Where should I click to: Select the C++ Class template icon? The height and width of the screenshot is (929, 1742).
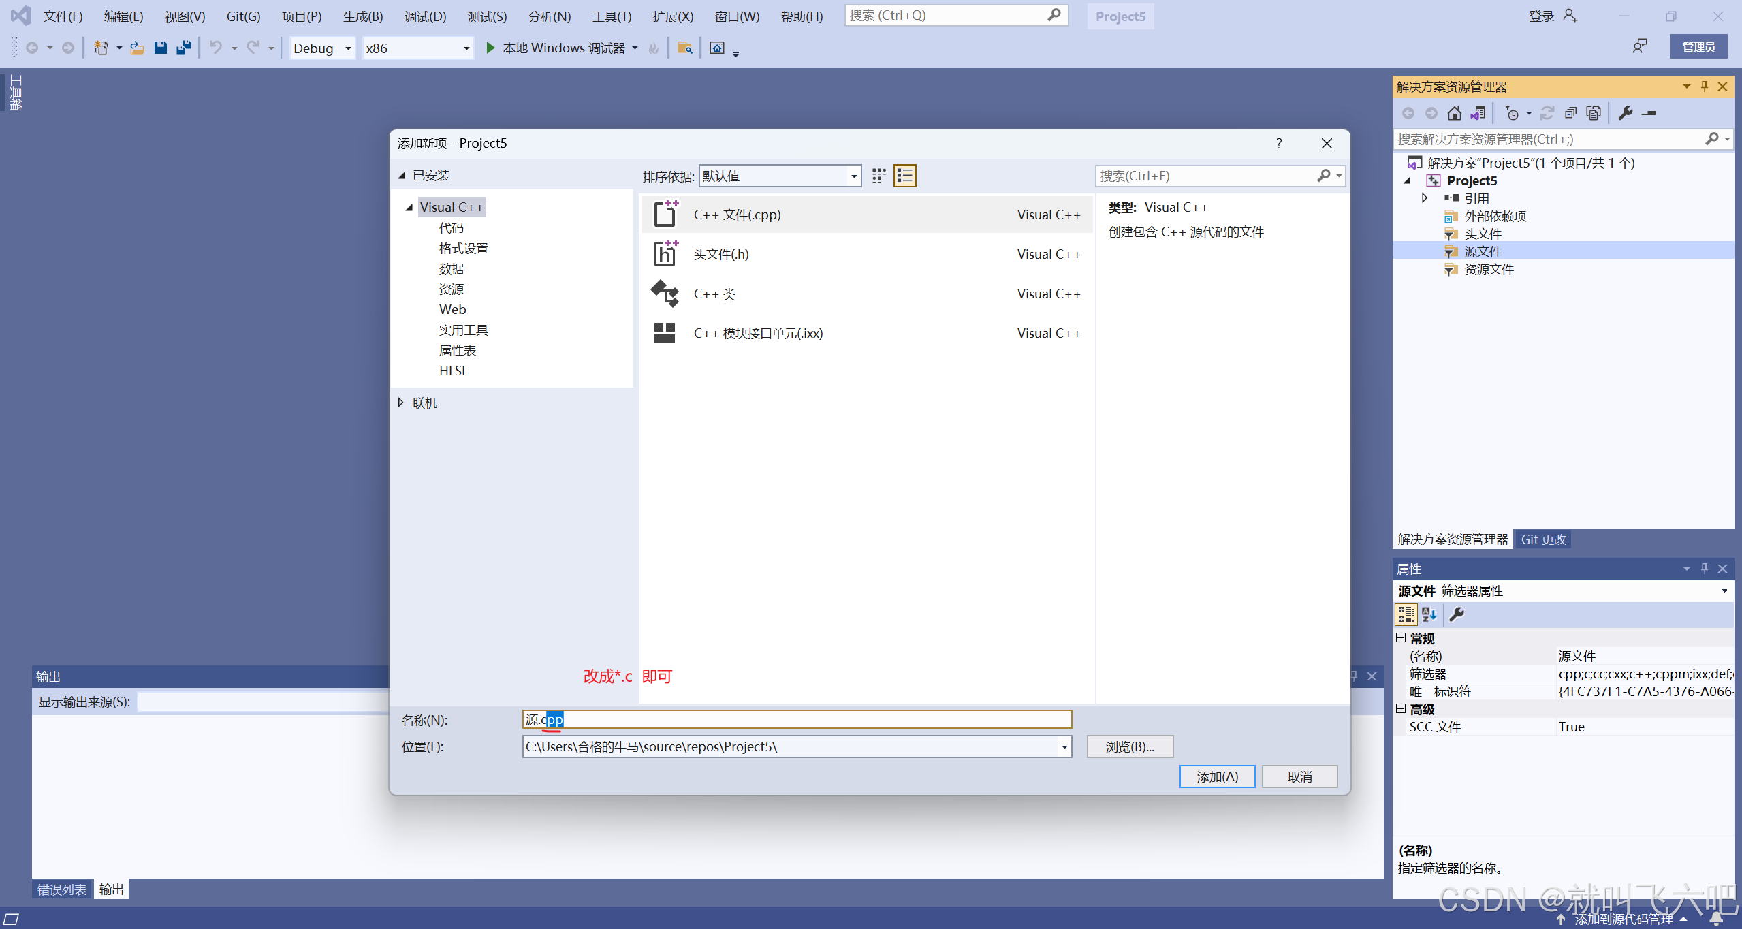coord(665,294)
